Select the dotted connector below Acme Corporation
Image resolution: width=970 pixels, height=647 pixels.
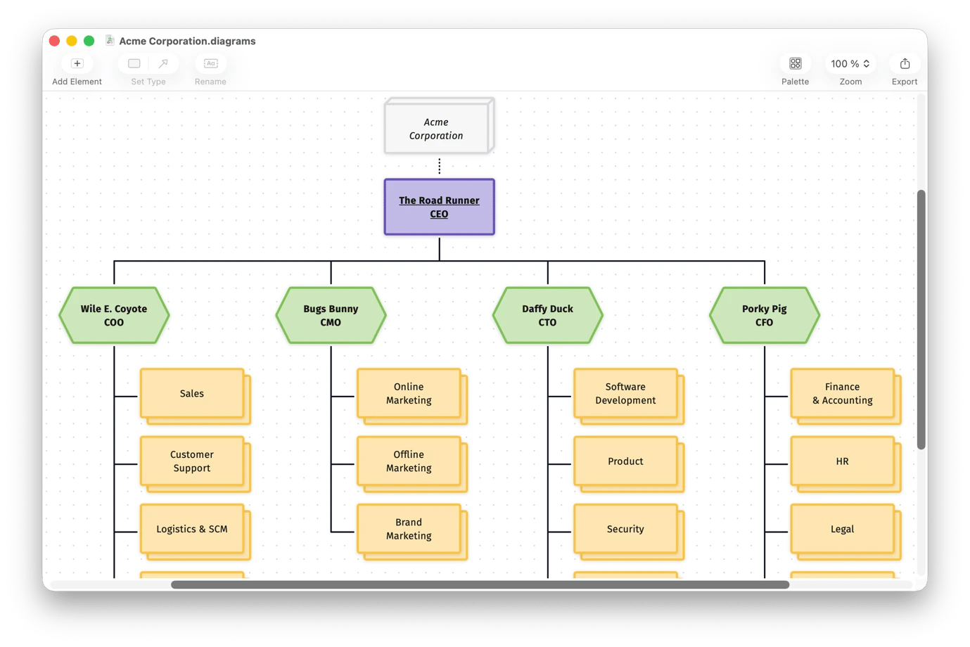tap(440, 166)
